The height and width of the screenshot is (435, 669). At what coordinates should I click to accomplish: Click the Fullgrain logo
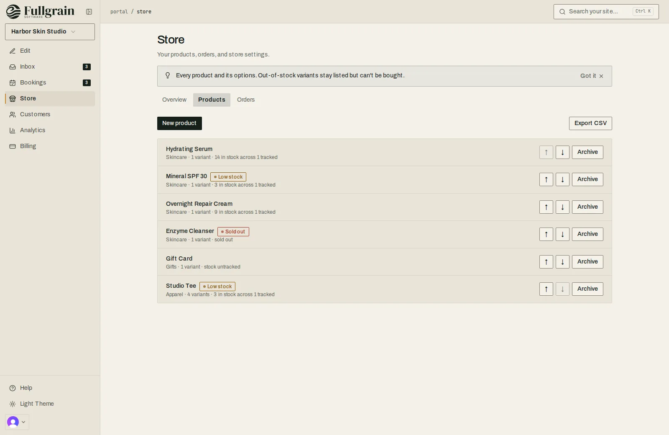40,11
